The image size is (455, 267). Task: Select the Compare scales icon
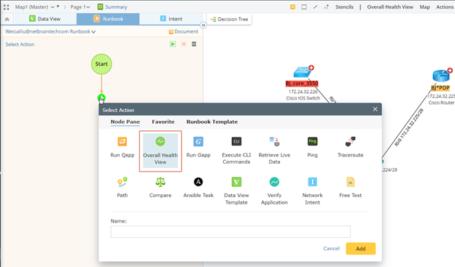(160, 182)
